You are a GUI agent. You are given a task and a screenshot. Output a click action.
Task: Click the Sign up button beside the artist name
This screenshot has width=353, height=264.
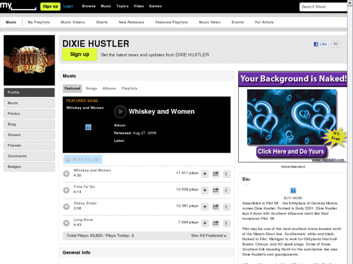coord(80,54)
